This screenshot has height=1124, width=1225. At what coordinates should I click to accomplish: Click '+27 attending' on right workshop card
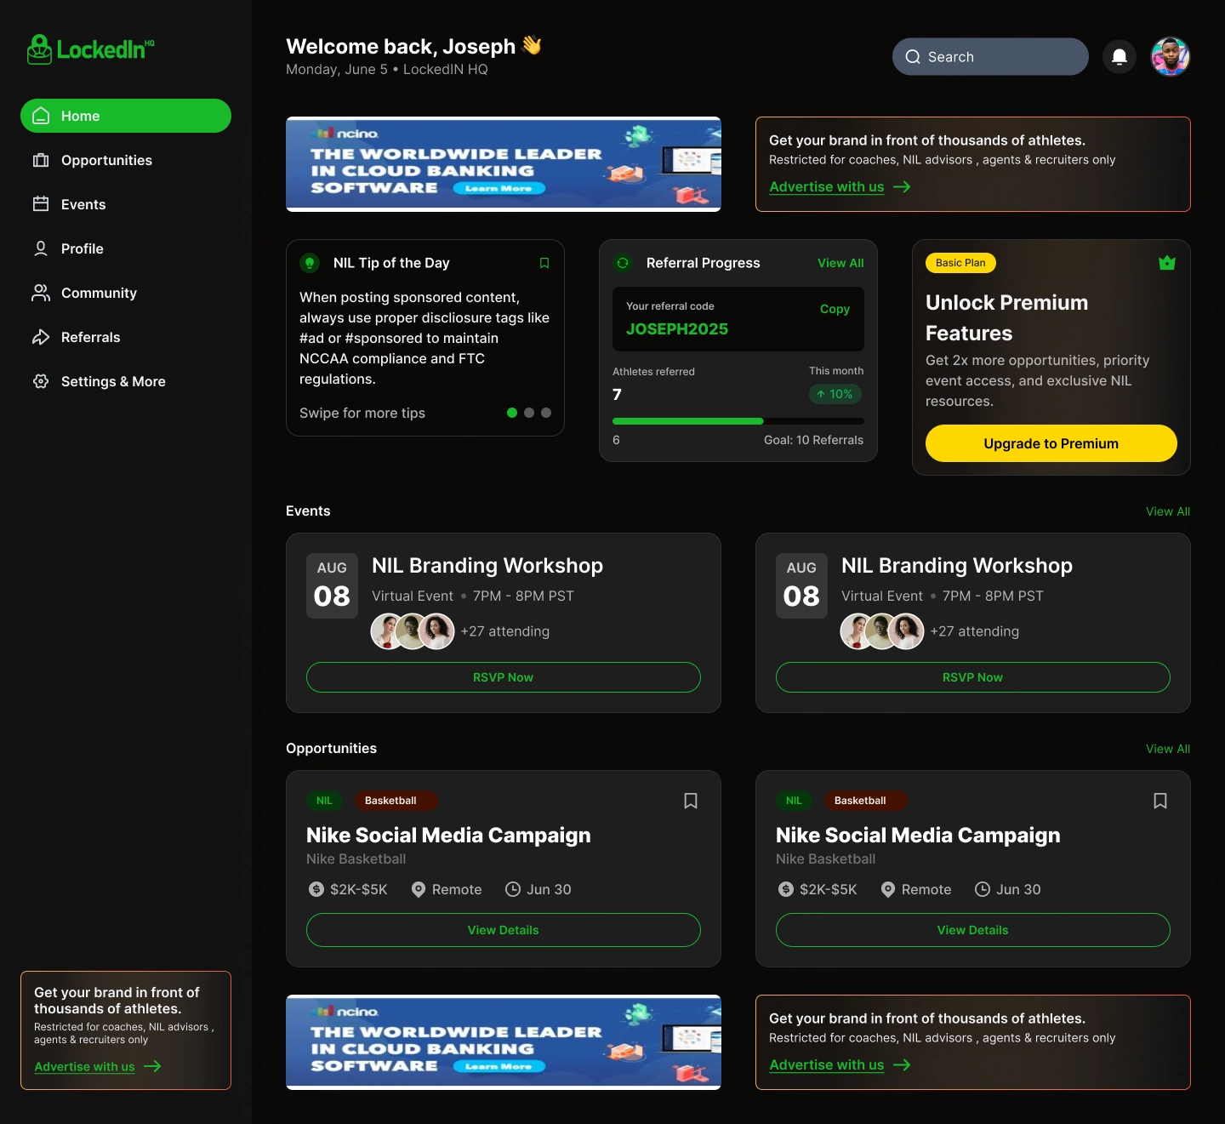tap(975, 631)
